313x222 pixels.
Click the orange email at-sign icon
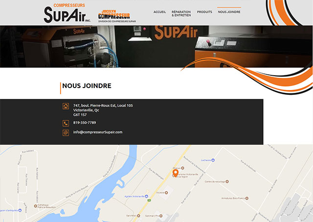66,133
